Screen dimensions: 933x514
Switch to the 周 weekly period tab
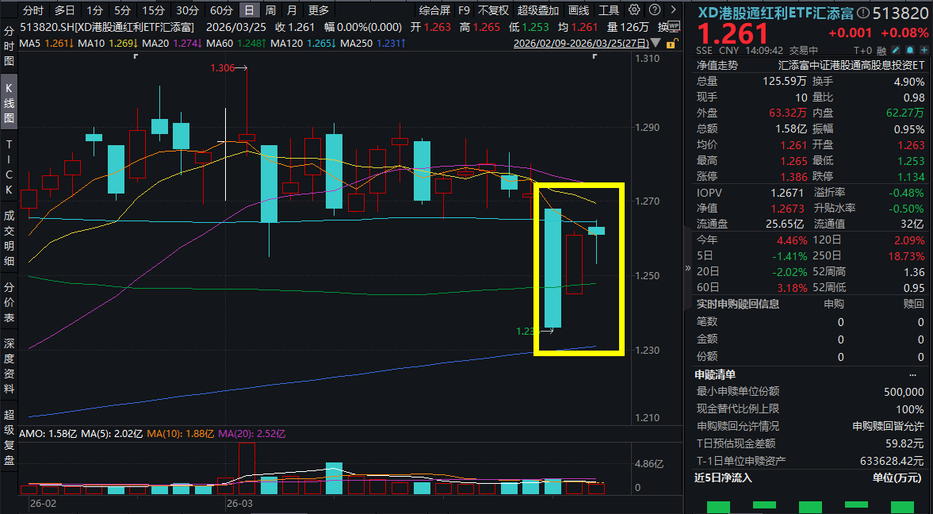point(270,10)
